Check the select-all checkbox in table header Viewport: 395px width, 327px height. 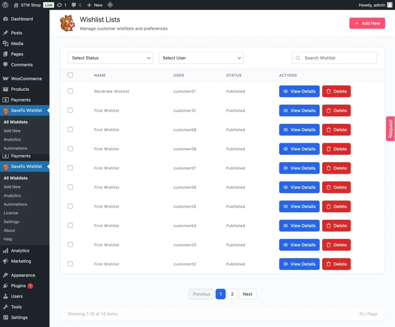point(70,75)
